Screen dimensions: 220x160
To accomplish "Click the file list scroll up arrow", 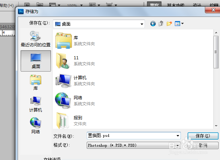I will click(x=216, y=33).
